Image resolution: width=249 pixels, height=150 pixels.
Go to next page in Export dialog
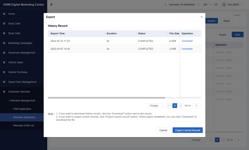(181, 105)
